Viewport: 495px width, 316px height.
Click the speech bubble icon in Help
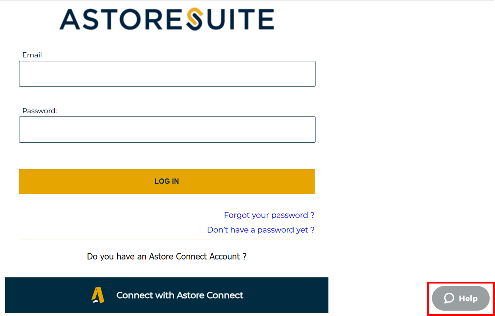[449, 298]
